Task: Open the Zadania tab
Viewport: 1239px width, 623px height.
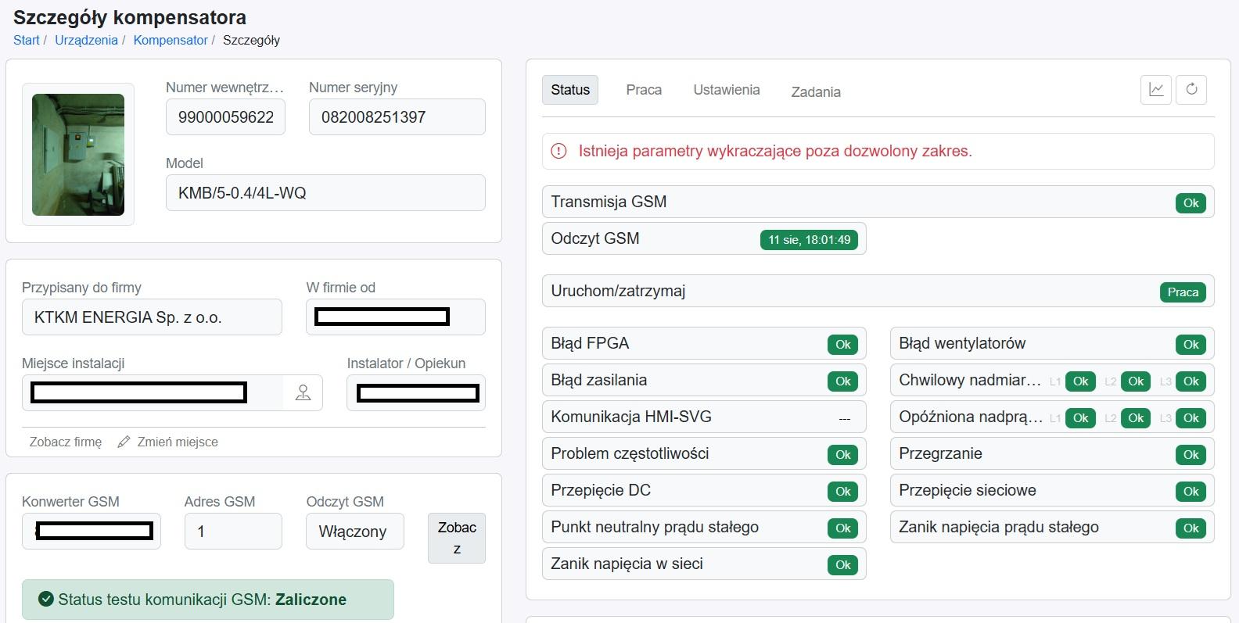Action: (816, 92)
